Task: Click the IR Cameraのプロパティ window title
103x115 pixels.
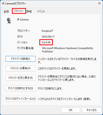Action: 14,4
